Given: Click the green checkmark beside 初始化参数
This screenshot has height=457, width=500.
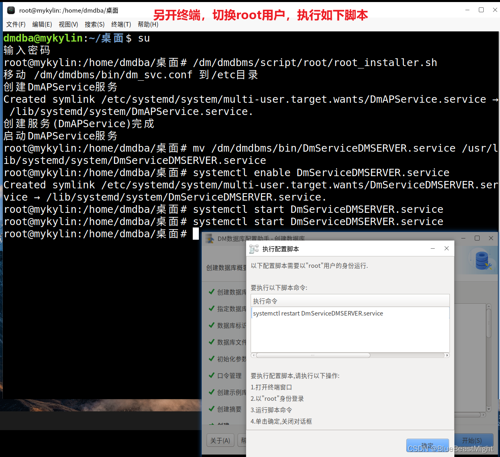Looking at the screenshot, I should tap(211, 358).
